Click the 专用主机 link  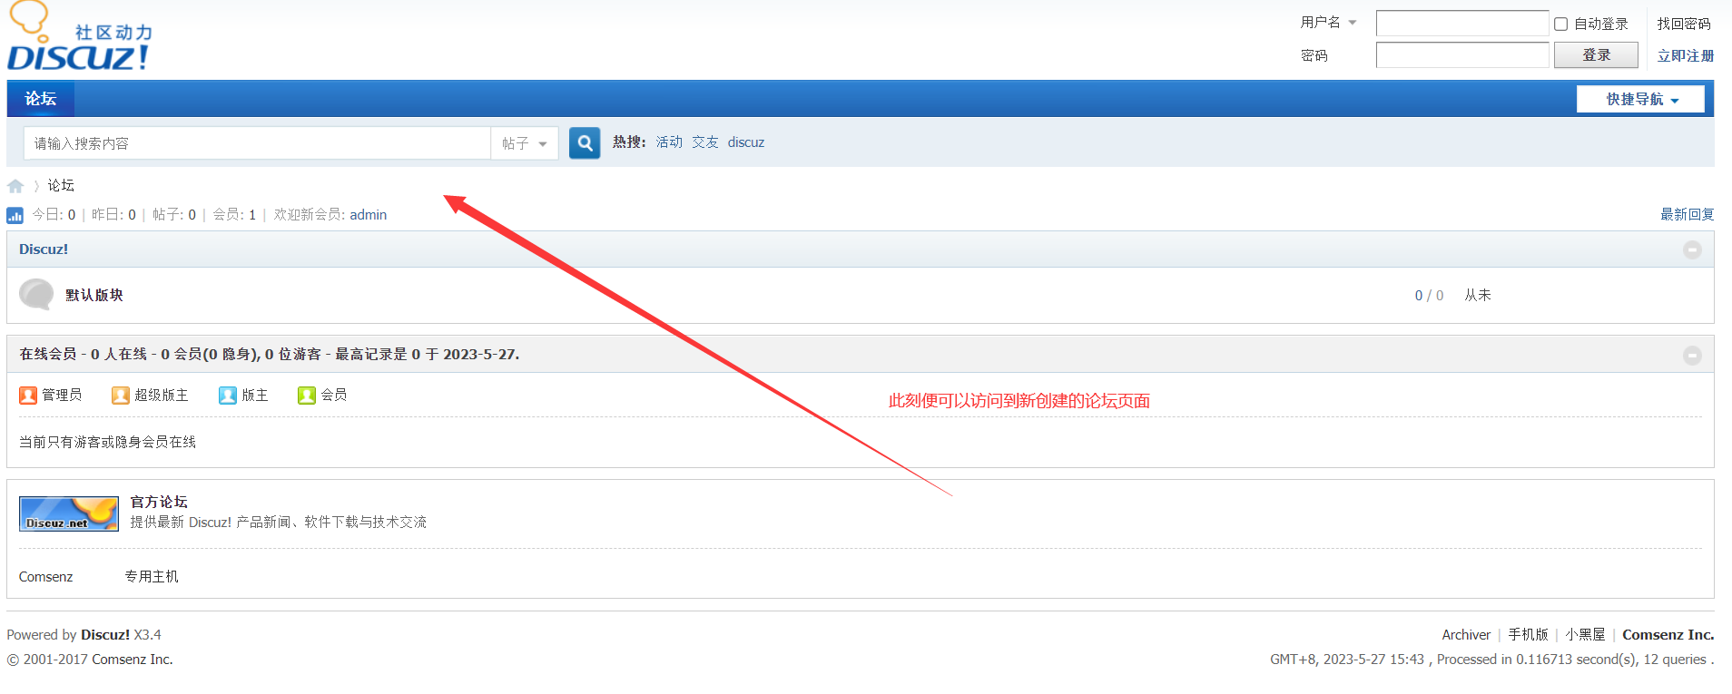(x=152, y=577)
